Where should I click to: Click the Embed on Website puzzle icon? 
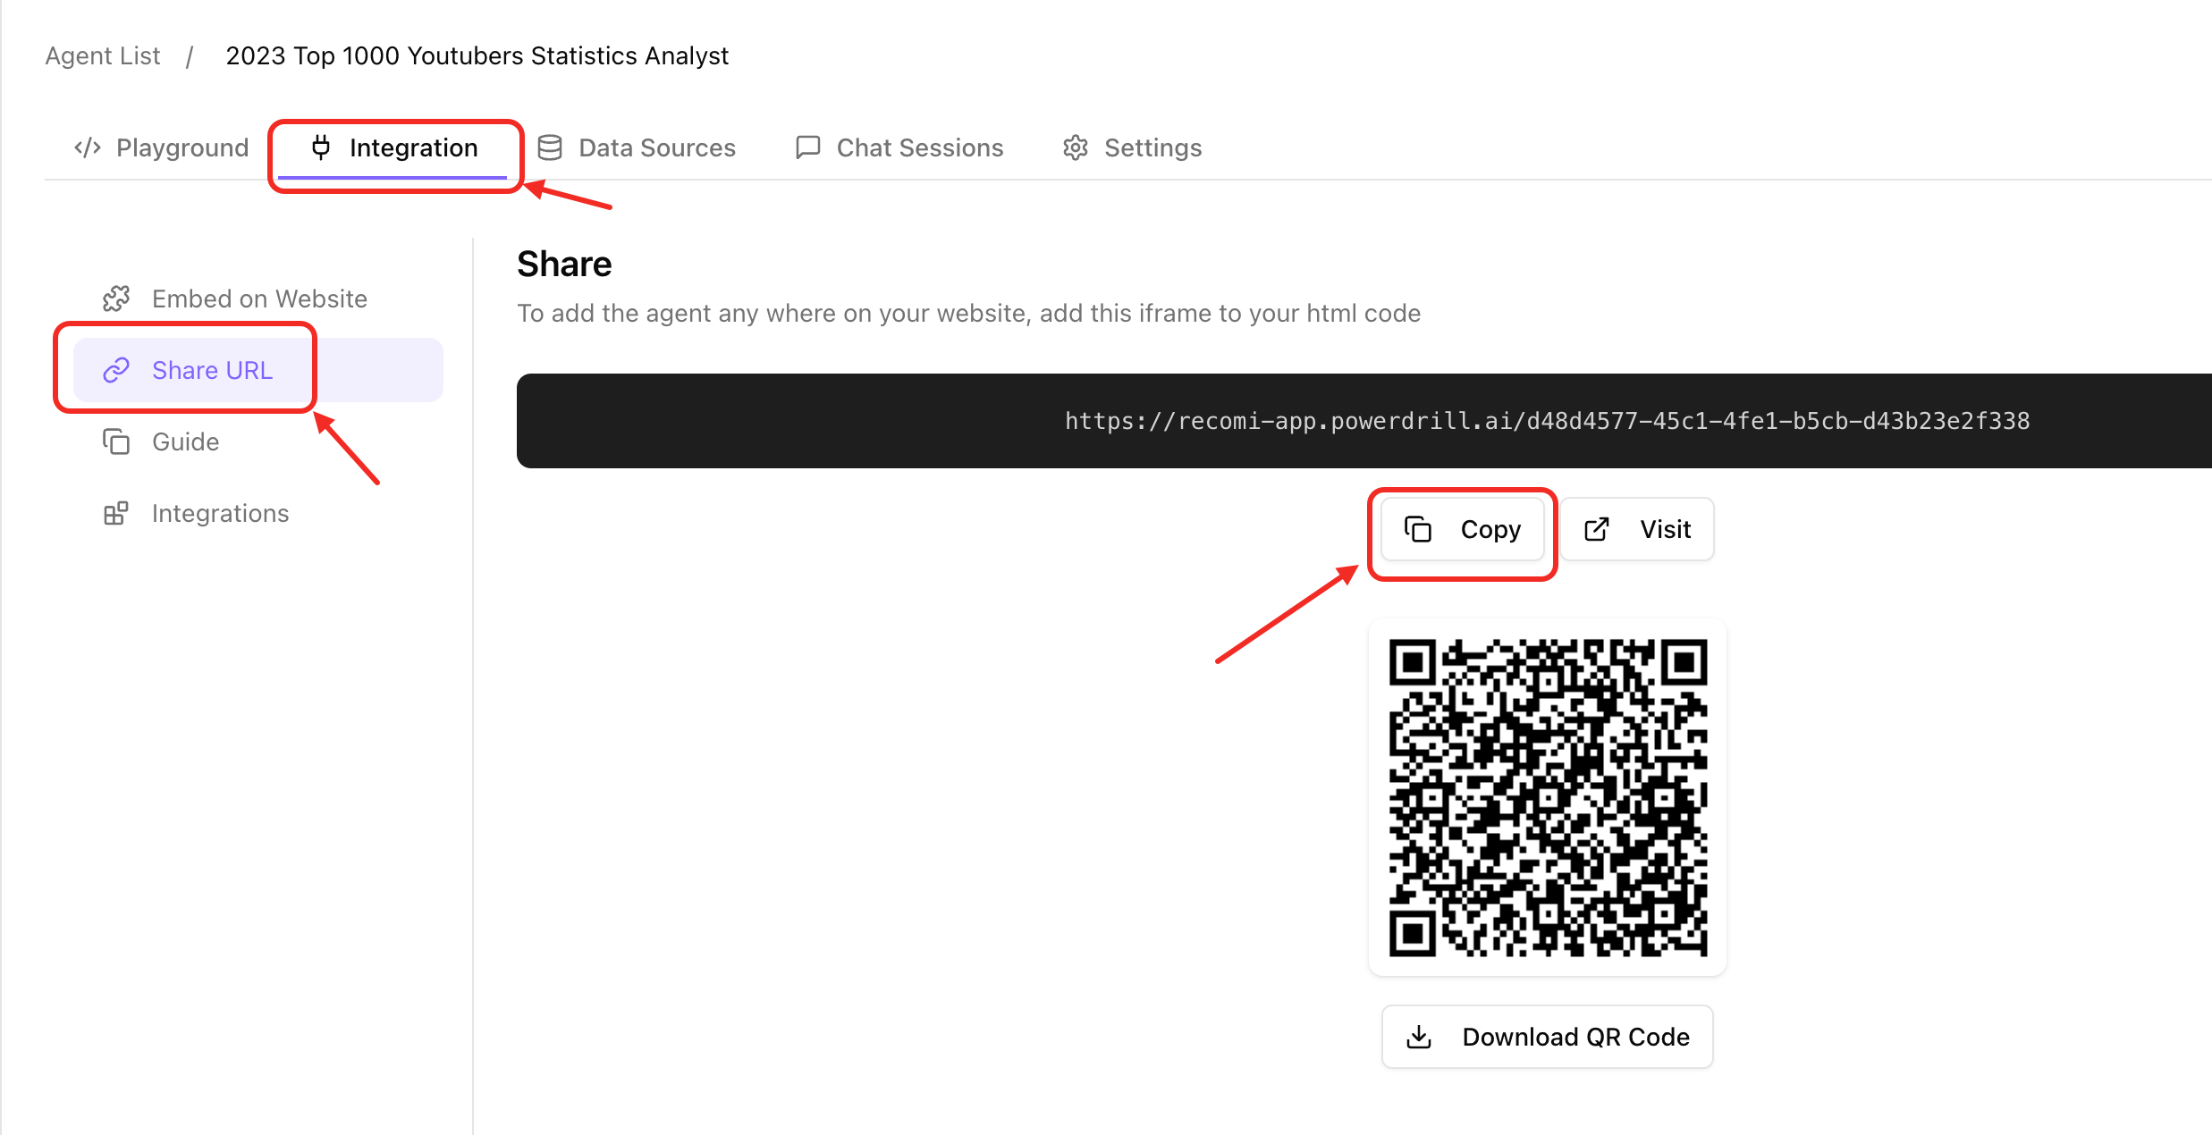pyautogui.click(x=116, y=298)
